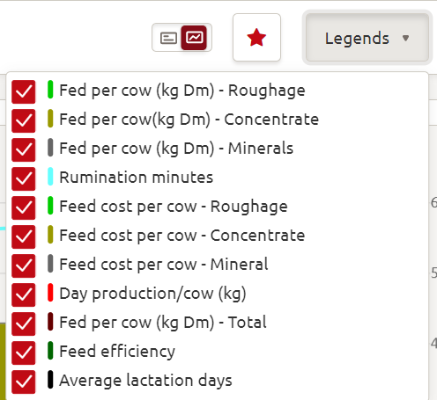Toggle the Rumination minutes checkbox
437x400 pixels.
(24, 178)
